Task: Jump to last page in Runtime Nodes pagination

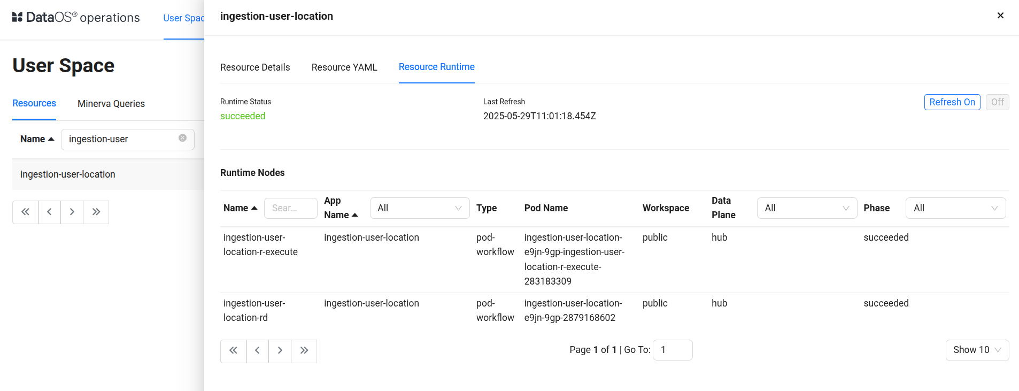Action: [304, 351]
